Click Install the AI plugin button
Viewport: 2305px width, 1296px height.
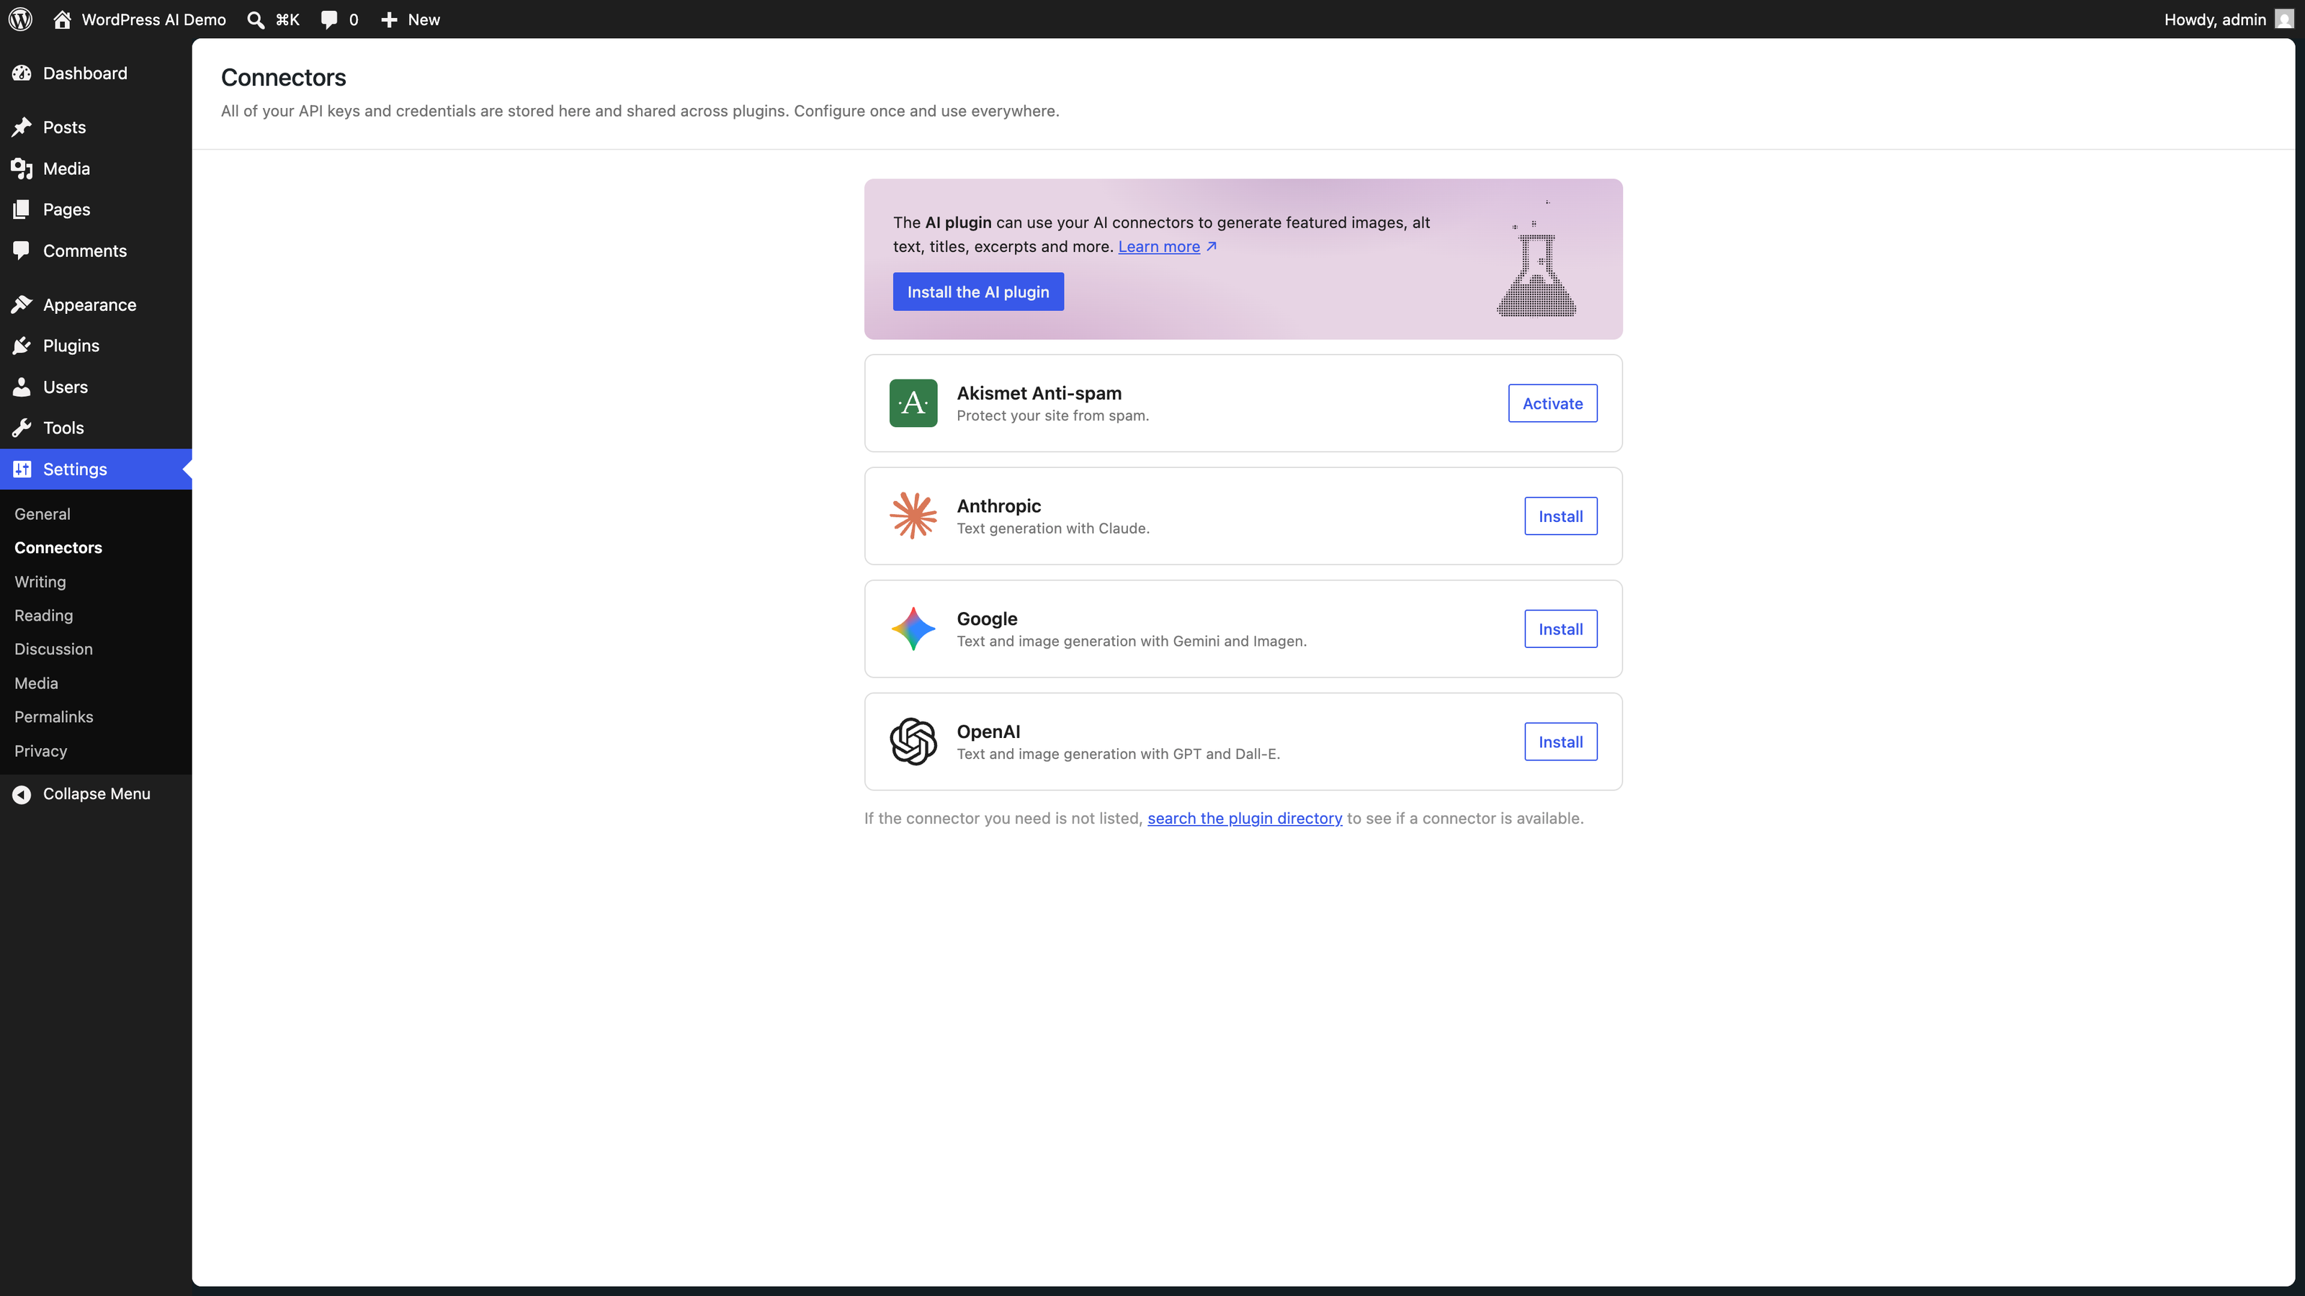click(978, 292)
